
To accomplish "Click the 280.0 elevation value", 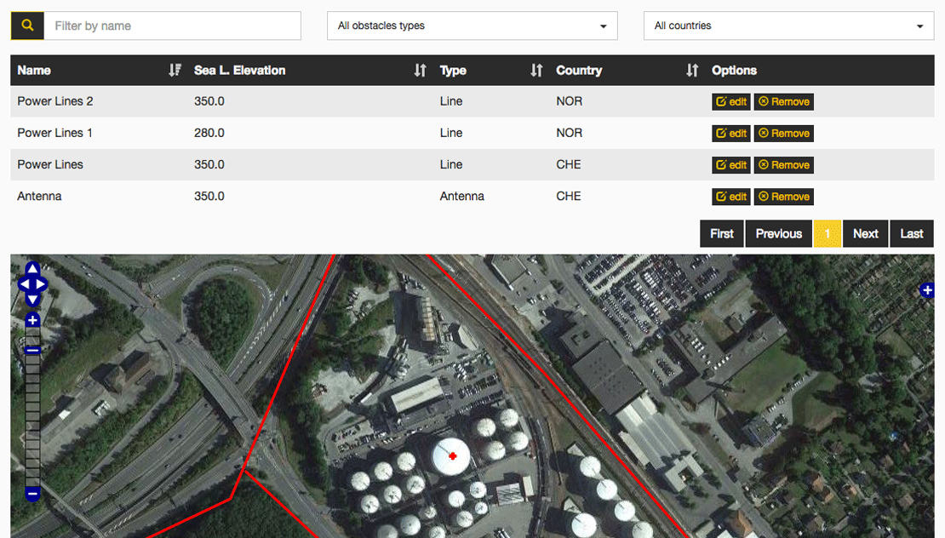I will pyautogui.click(x=209, y=133).
